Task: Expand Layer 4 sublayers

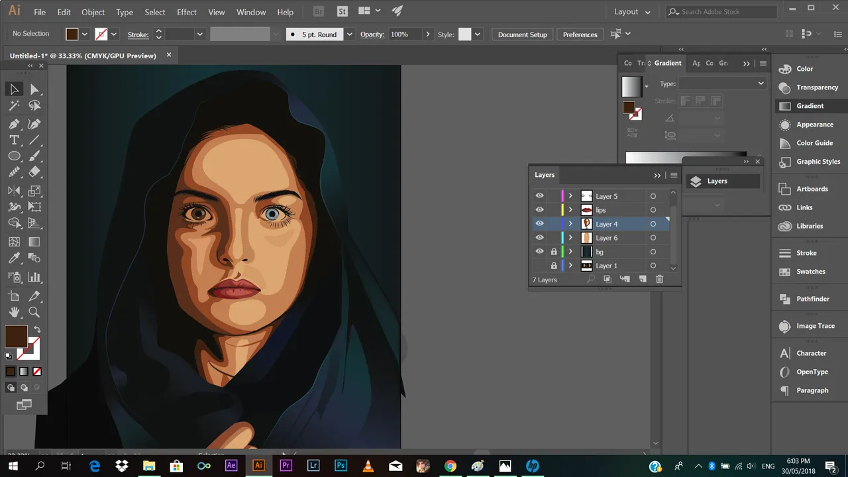Action: 570,224
